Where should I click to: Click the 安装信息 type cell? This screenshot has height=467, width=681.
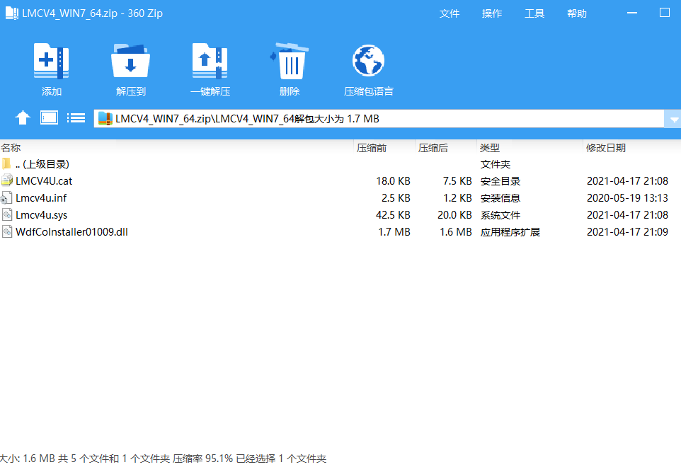500,198
